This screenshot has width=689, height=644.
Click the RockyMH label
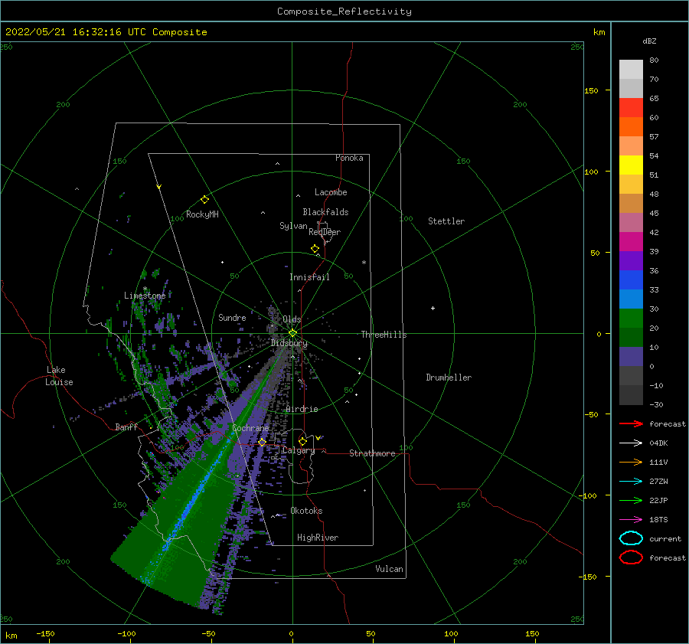click(202, 214)
